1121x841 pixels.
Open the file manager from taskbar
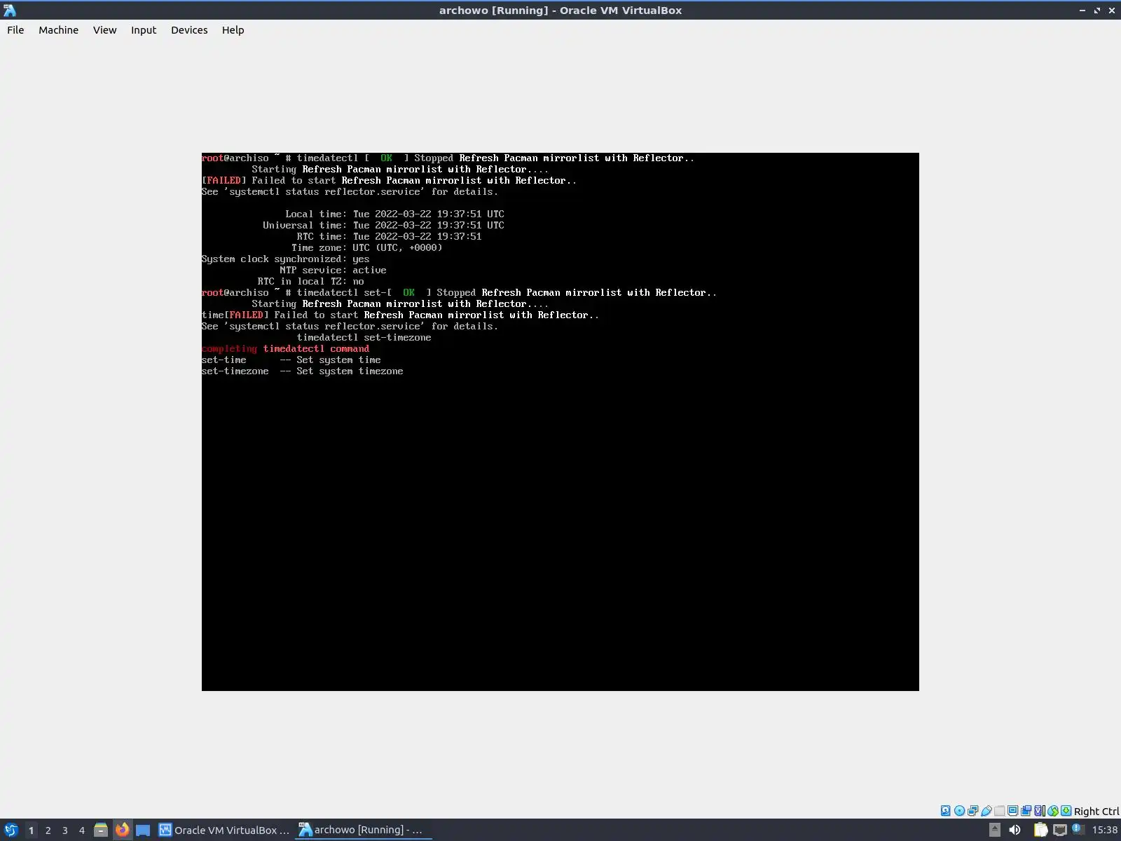point(101,830)
